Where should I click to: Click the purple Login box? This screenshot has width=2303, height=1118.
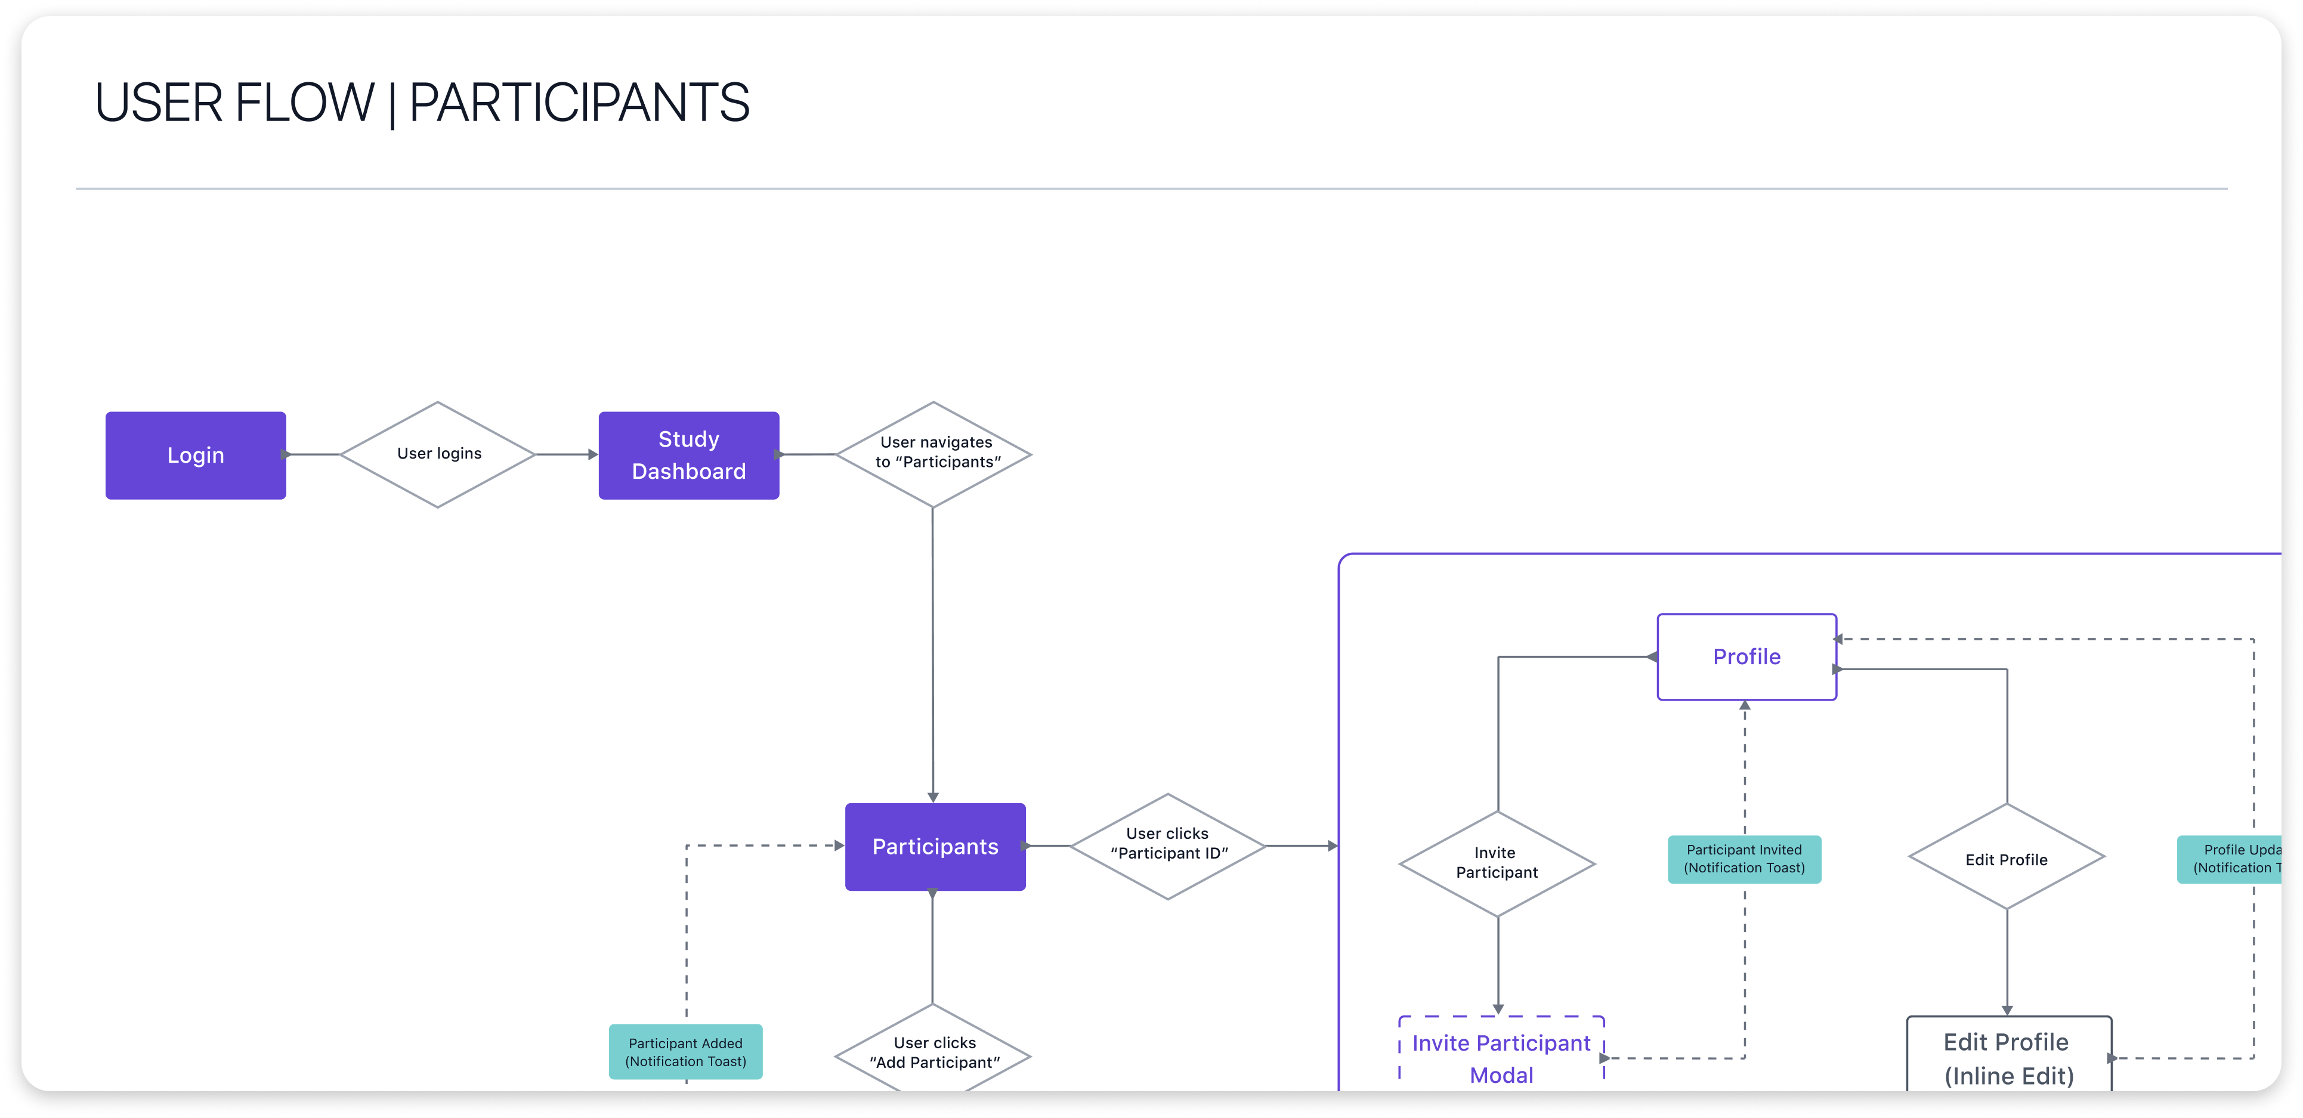click(x=195, y=455)
